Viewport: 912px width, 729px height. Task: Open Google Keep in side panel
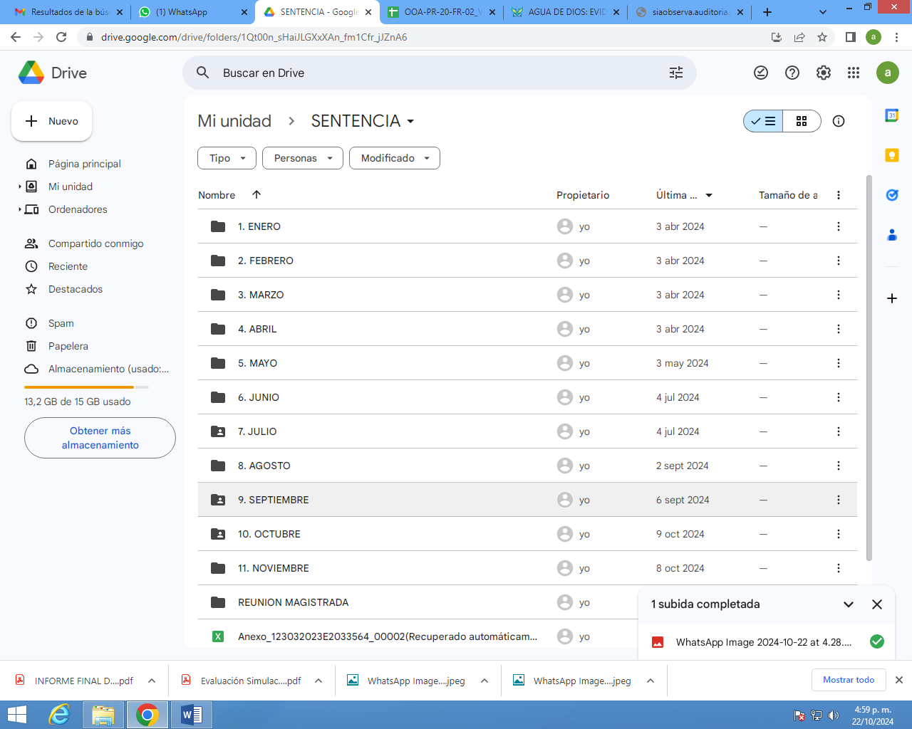tap(891, 155)
